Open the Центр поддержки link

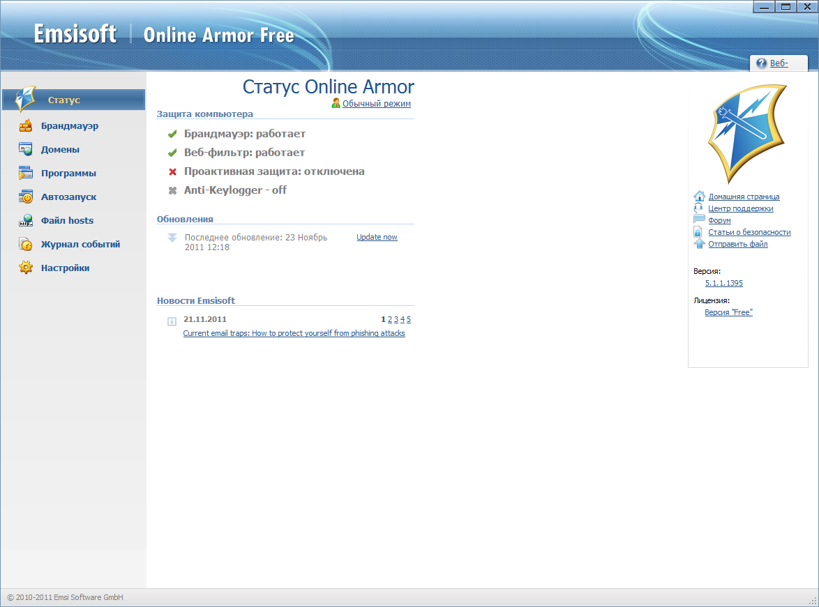[x=741, y=208]
